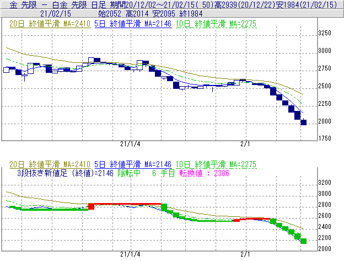Click the info bar value 安2095
The height and width of the screenshot is (261, 344).
pos(164,14)
